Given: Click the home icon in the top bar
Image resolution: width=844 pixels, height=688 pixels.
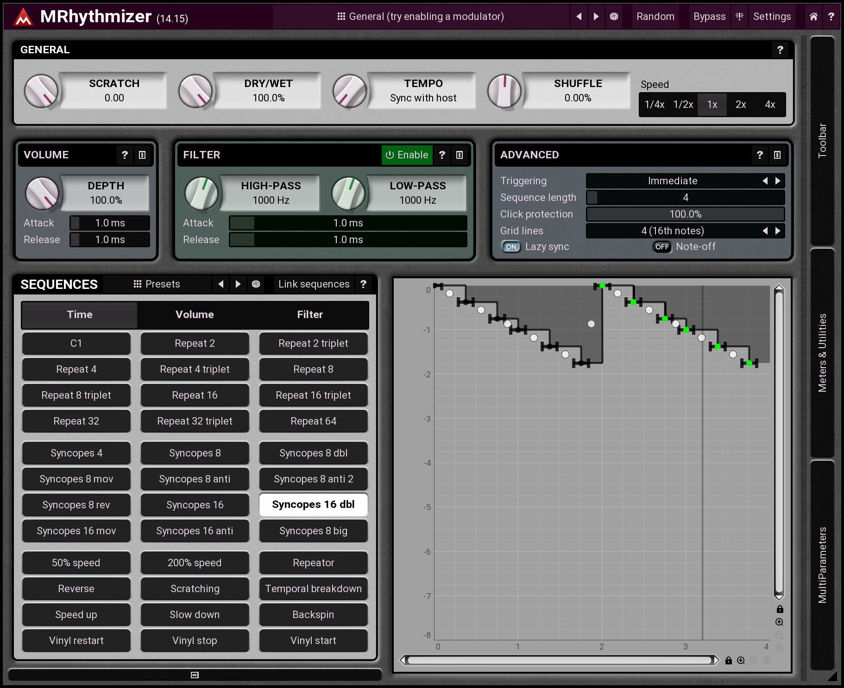Looking at the screenshot, I should click(x=813, y=17).
